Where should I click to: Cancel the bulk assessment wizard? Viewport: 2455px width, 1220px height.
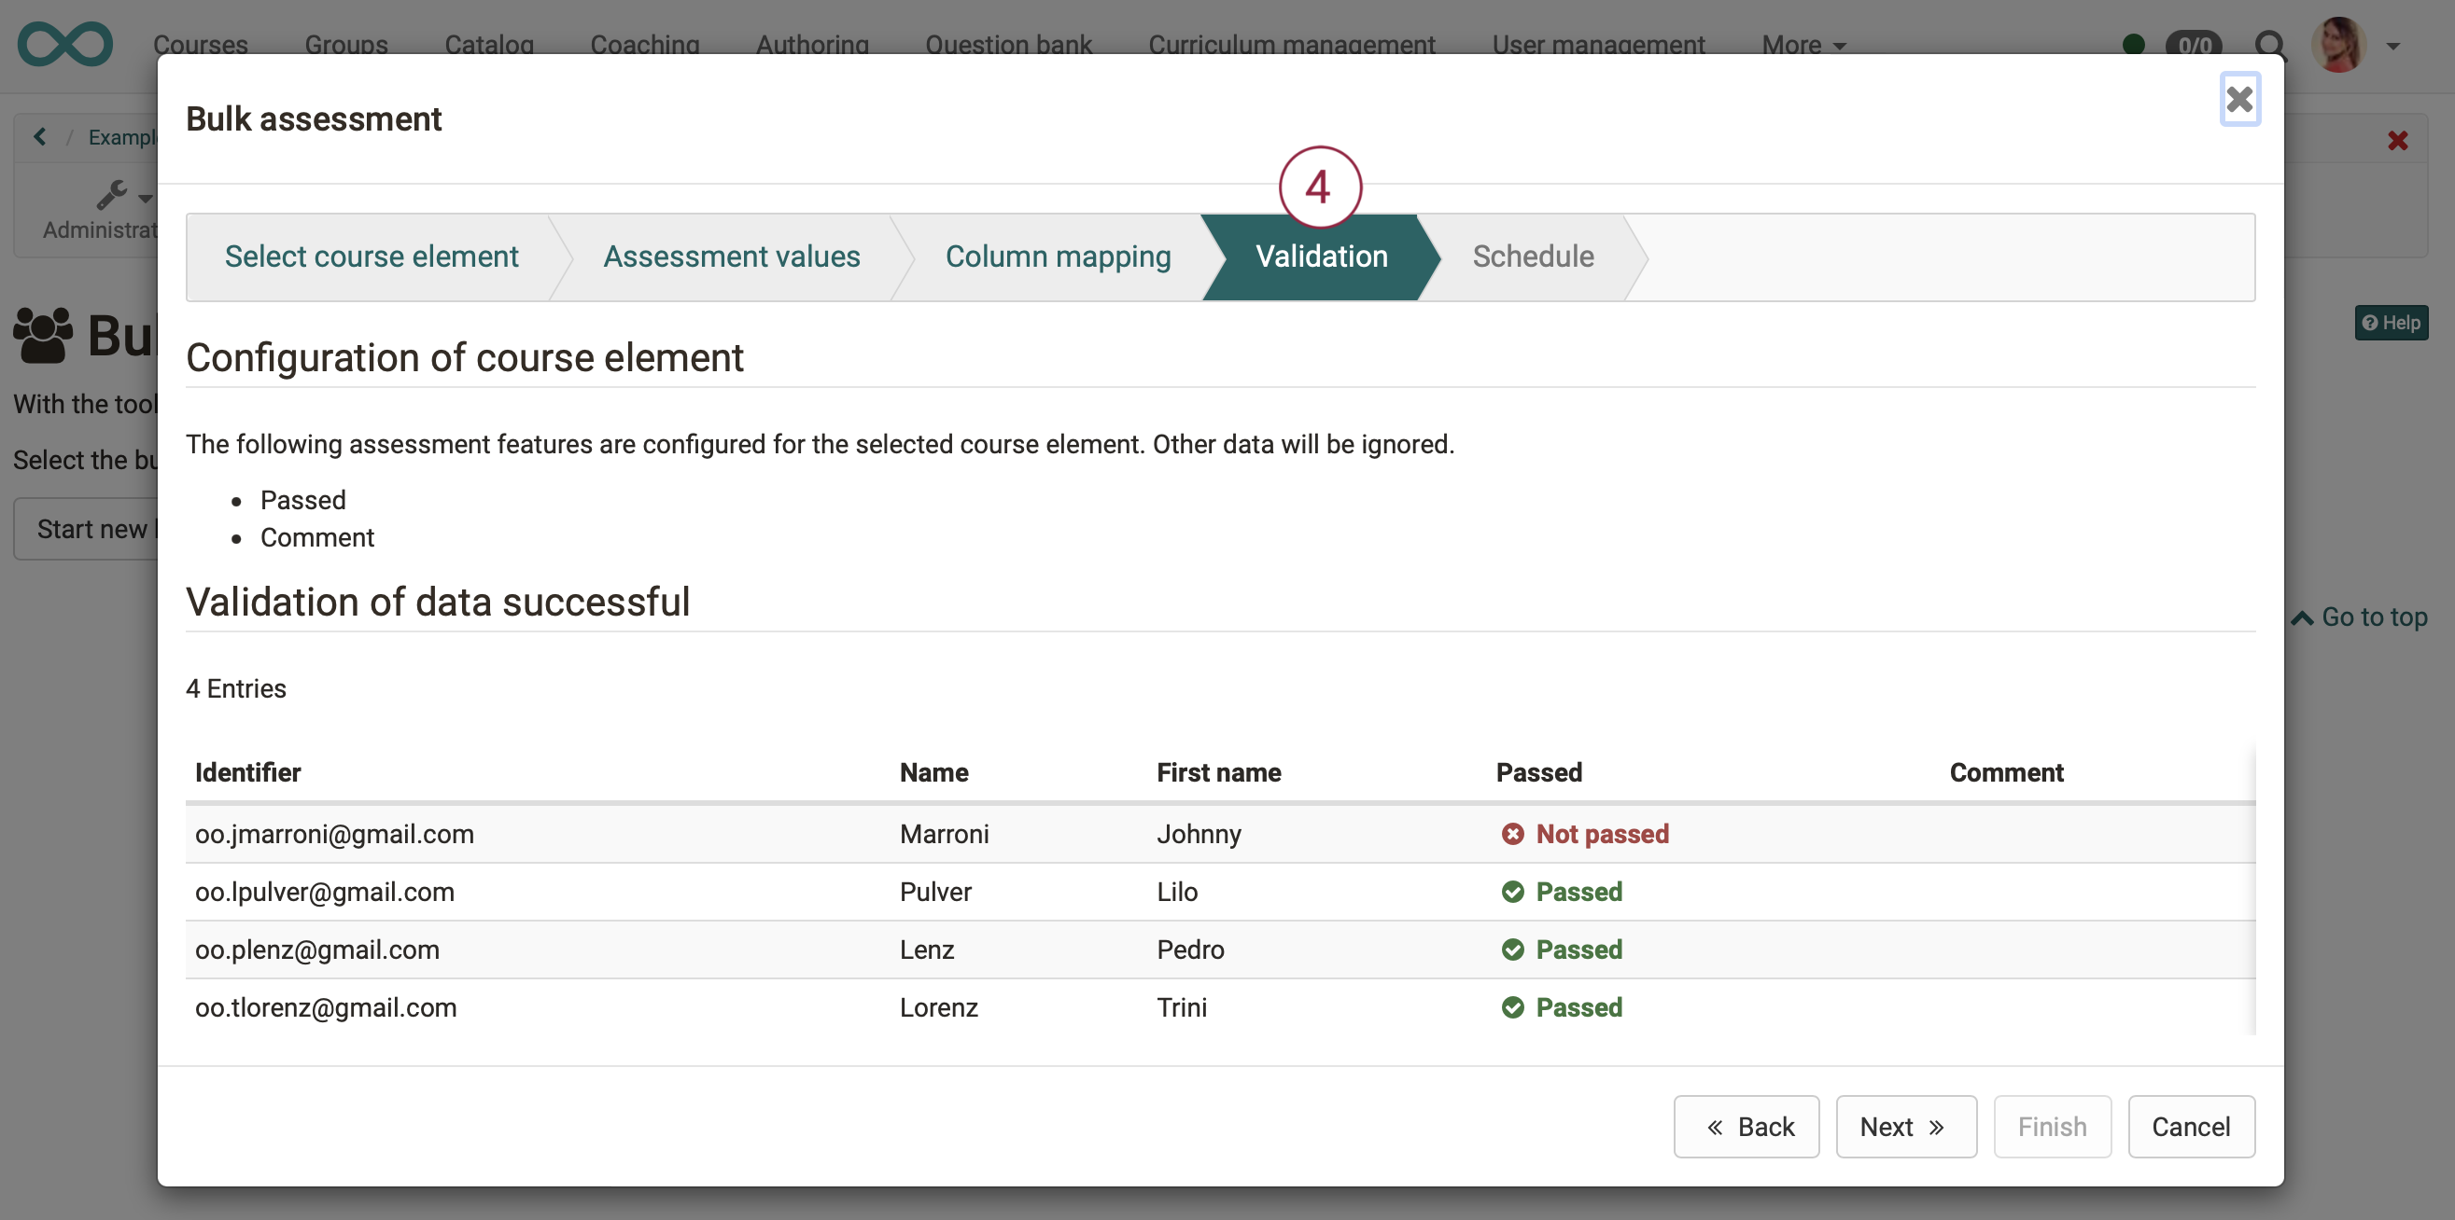coord(2191,1126)
